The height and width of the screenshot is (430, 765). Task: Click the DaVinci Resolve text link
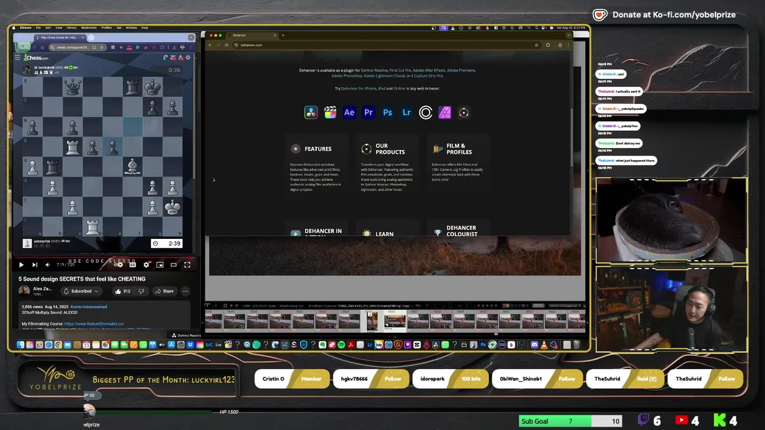(374, 70)
